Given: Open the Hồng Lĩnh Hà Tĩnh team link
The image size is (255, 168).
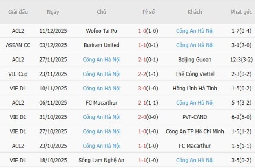Looking at the screenshot, I should click(x=195, y=89).
